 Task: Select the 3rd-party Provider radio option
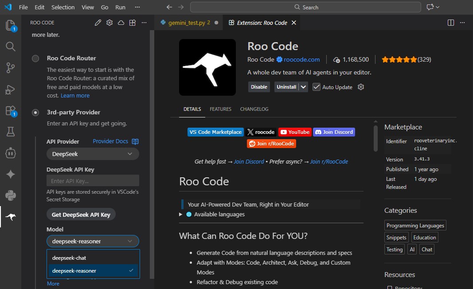(35, 112)
